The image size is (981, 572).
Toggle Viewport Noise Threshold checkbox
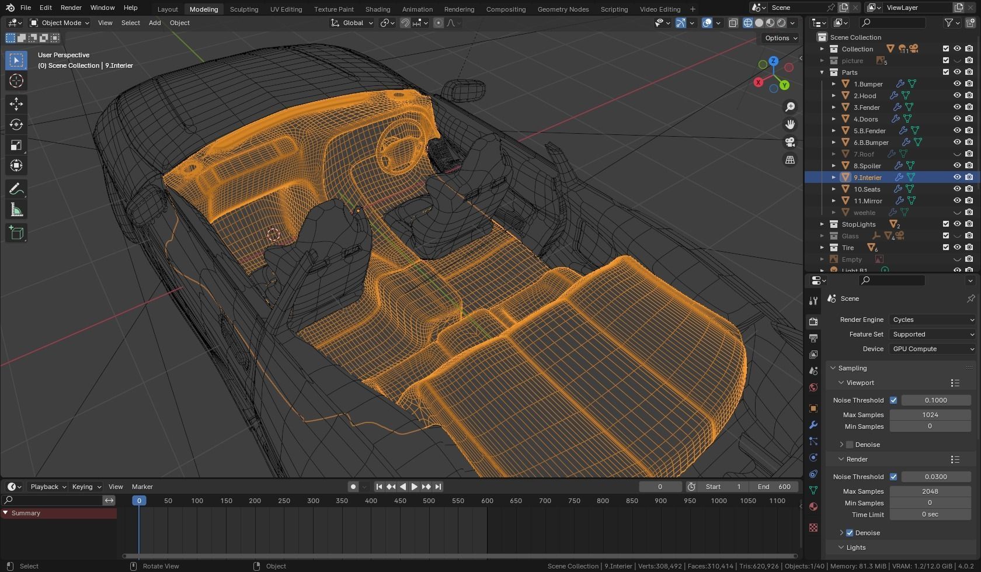click(x=893, y=400)
